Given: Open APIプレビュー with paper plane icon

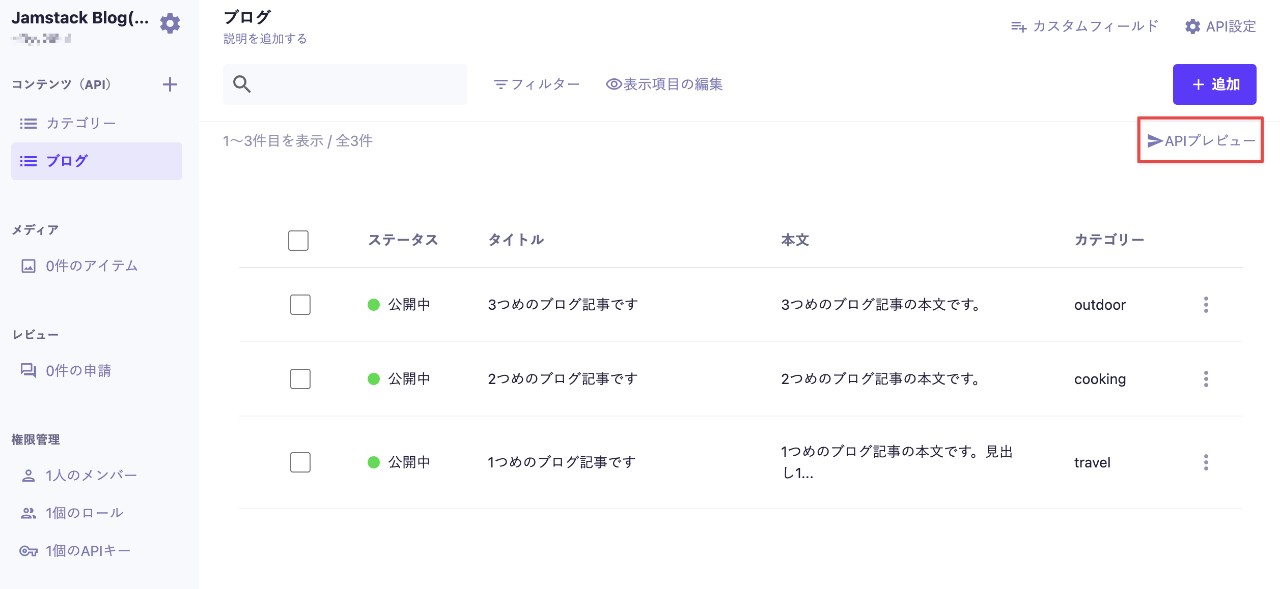Looking at the screenshot, I should [x=1201, y=141].
